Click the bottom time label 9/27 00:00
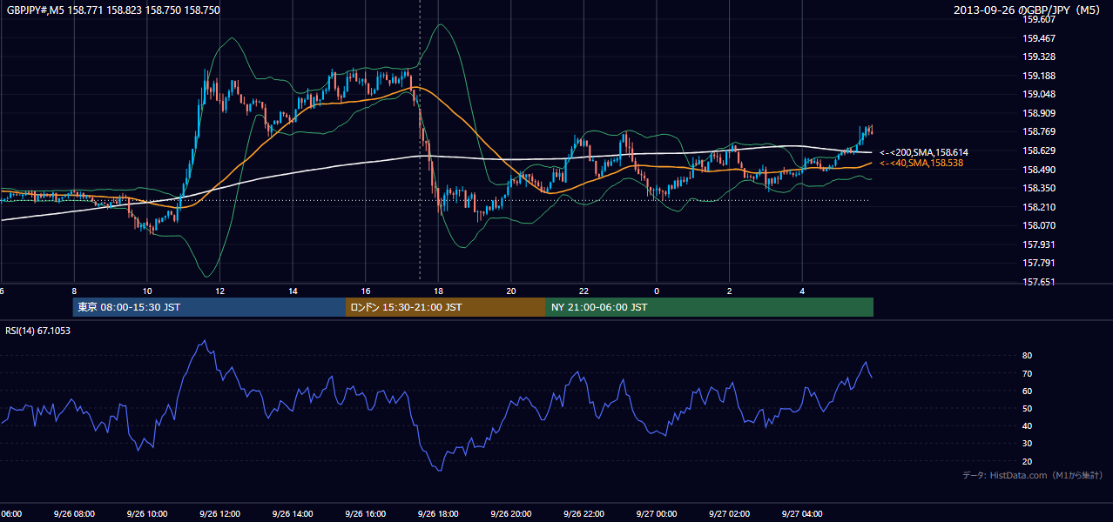1113x522 pixels. [x=658, y=514]
